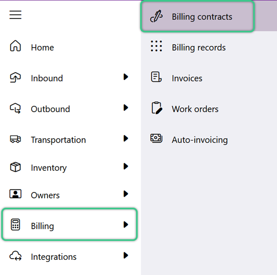
Task: Expand the Inventory submenu arrow
Action: tap(126, 166)
